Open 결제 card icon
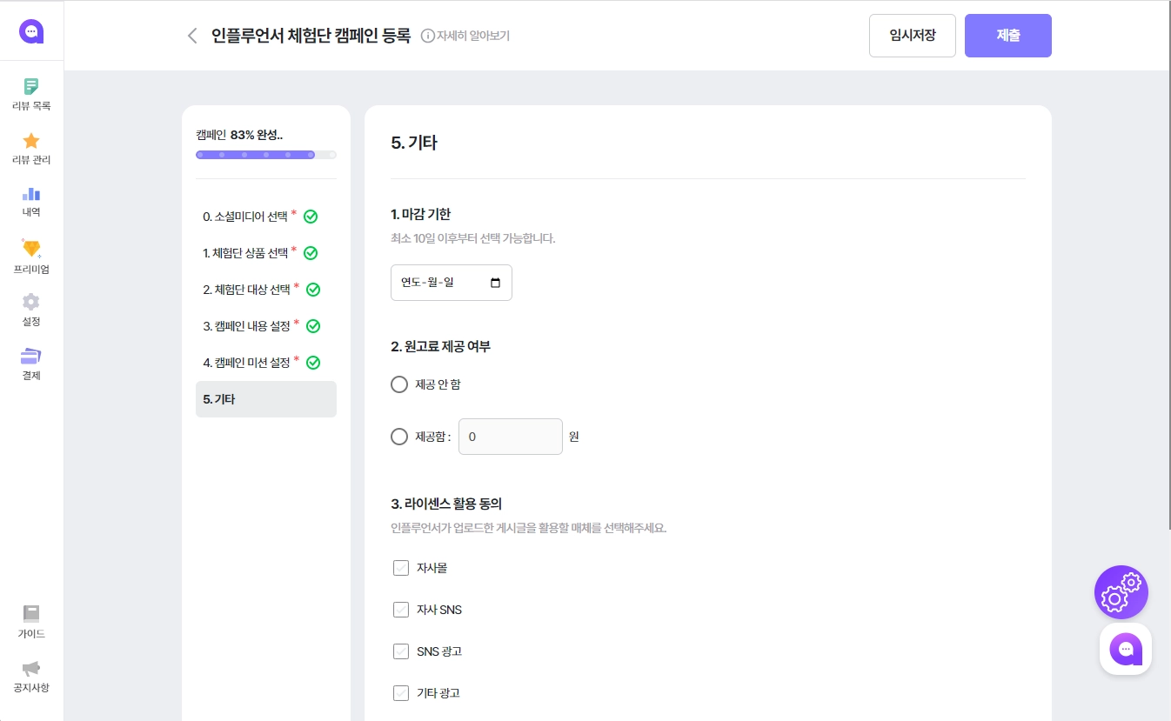 point(31,356)
